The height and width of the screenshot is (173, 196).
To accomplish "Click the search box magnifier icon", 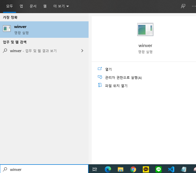I will pyautogui.click(x=5, y=169).
